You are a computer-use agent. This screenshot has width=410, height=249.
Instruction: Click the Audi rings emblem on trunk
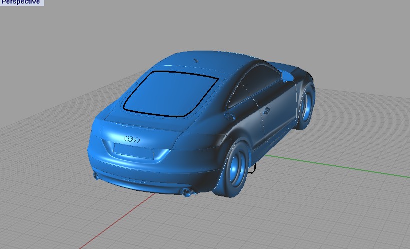(132, 139)
